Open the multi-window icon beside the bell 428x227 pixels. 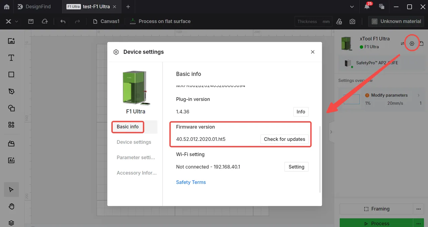[x=382, y=7]
